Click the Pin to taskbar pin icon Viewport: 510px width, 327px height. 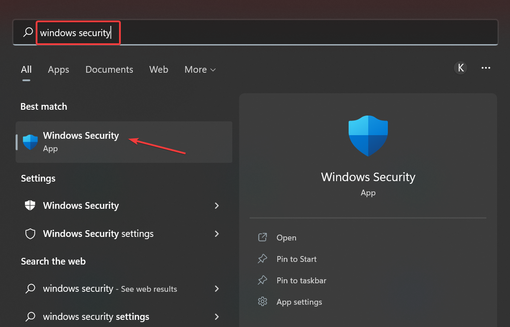263,281
